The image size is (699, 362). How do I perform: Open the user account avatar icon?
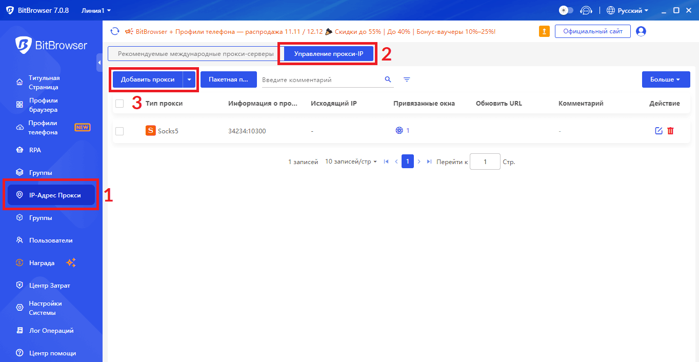pos(641,31)
